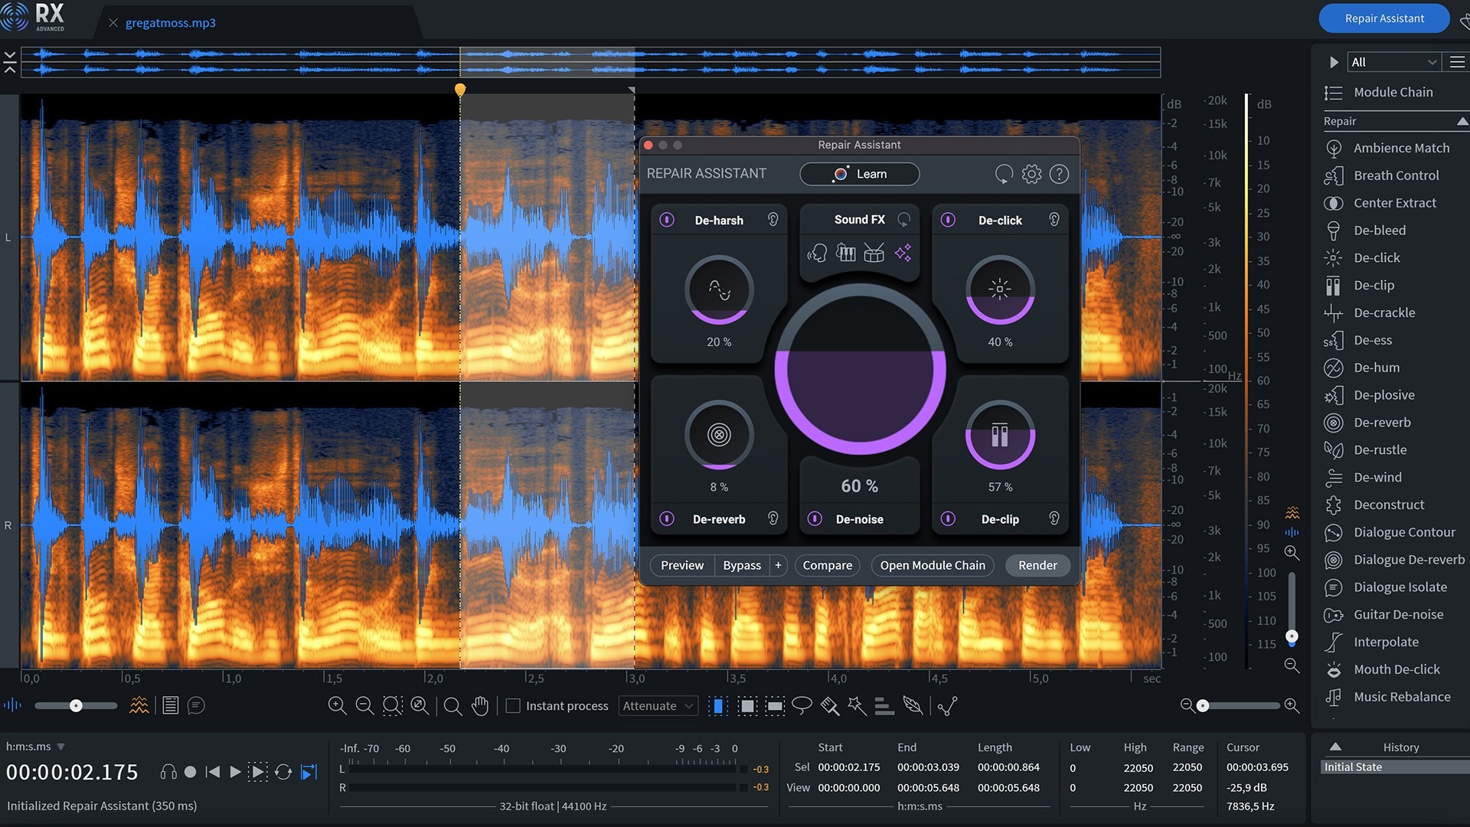Open the Attenuate dropdown

click(658, 706)
